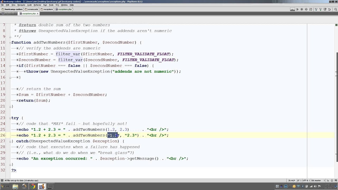338x190 pixels.
Task: Open the Edit menu
Action: pyautogui.click(x=7, y=5)
